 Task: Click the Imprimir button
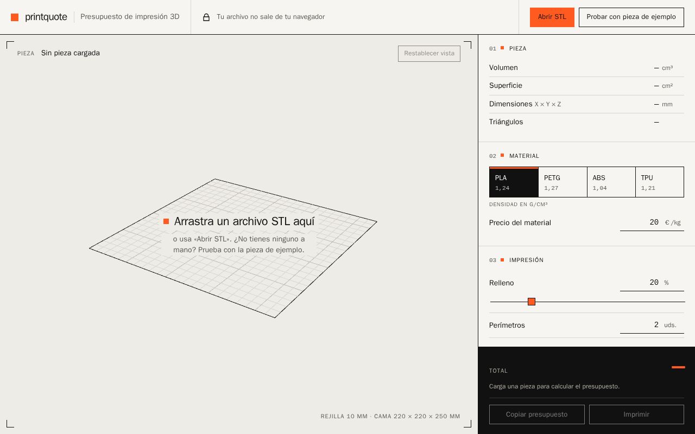click(636, 414)
